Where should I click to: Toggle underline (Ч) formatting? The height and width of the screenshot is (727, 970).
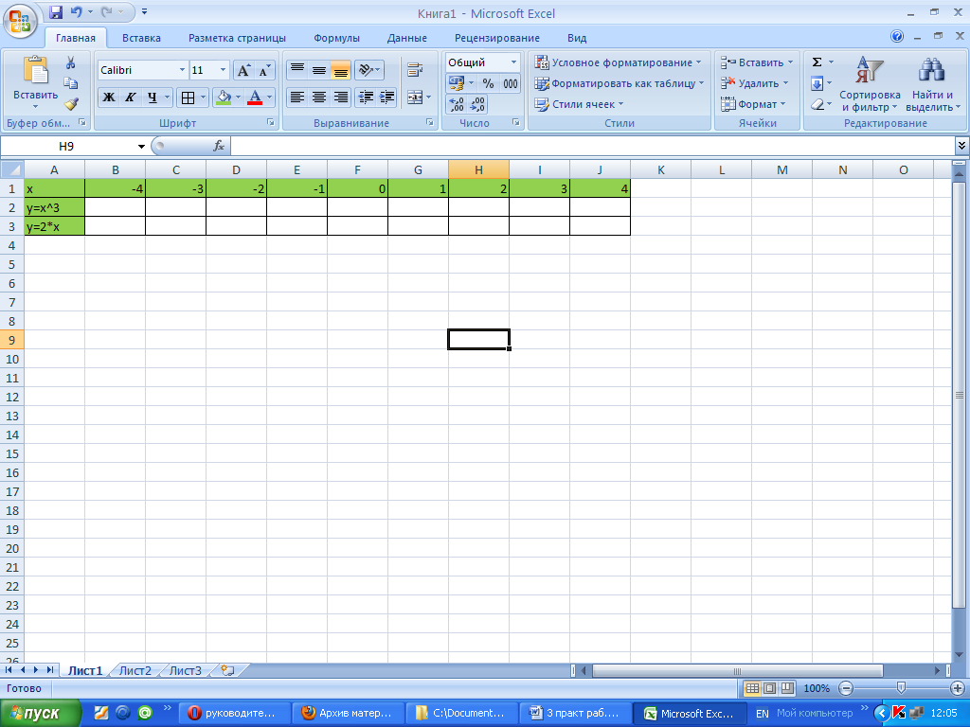[x=153, y=98]
